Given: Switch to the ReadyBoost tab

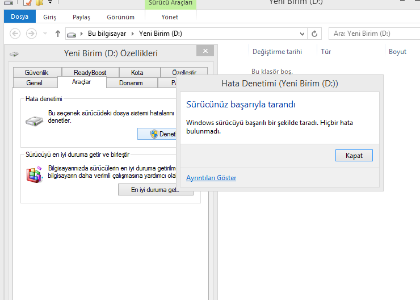Looking at the screenshot, I should pyautogui.click(x=90, y=72).
